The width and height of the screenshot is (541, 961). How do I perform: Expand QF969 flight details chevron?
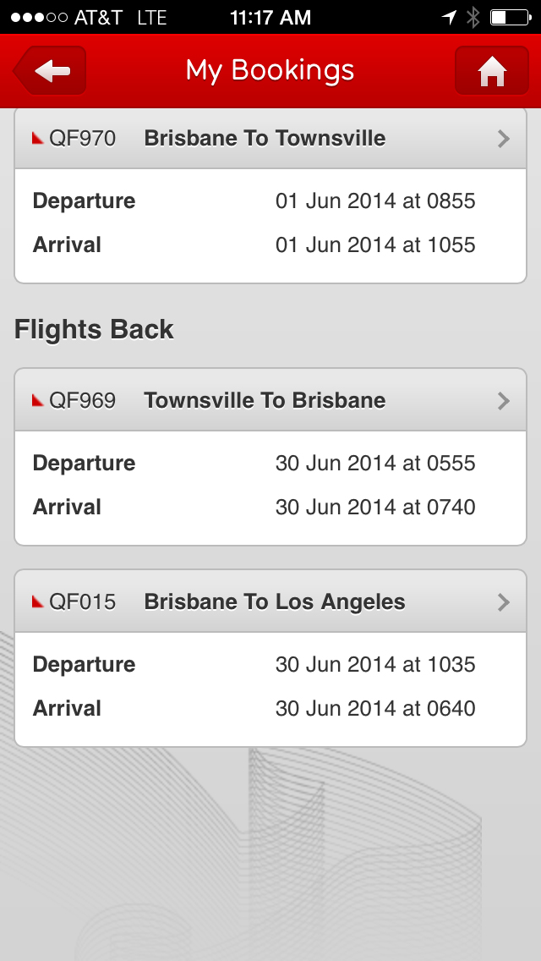(x=504, y=401)
